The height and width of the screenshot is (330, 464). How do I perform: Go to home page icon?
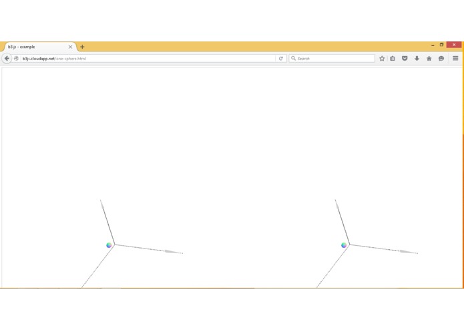point(429,59)
